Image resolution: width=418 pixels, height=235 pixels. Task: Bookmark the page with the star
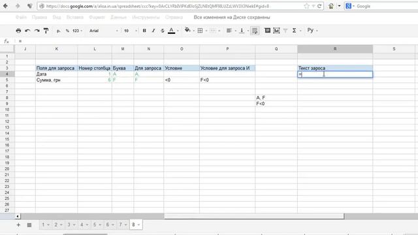(x=306, y=6)
